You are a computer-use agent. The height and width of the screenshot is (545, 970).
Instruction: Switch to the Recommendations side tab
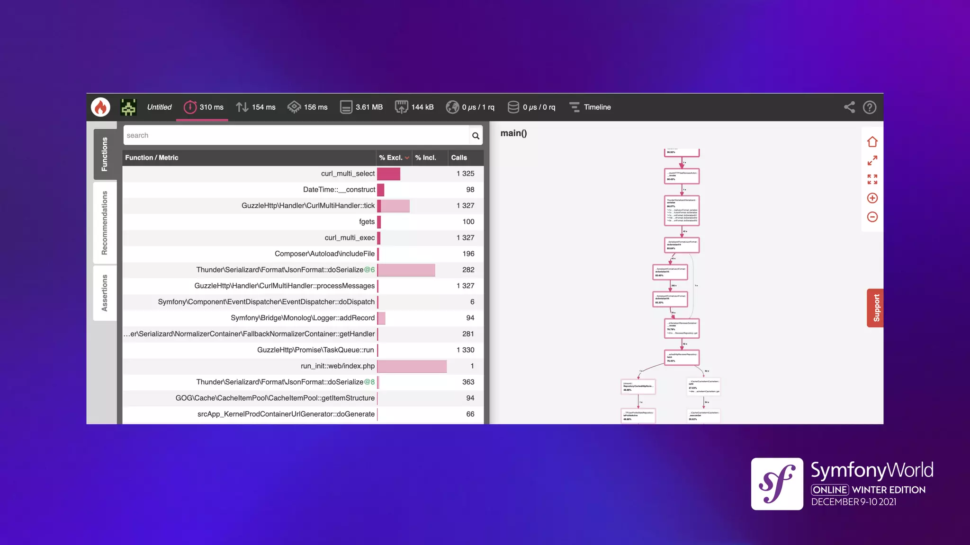105,223
